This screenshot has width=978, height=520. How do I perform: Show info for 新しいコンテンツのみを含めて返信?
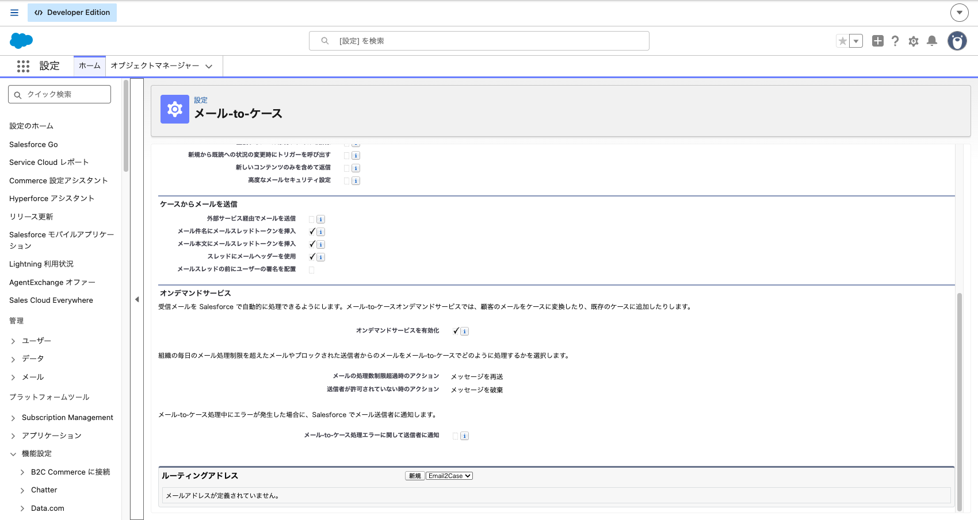coord(356,168)
